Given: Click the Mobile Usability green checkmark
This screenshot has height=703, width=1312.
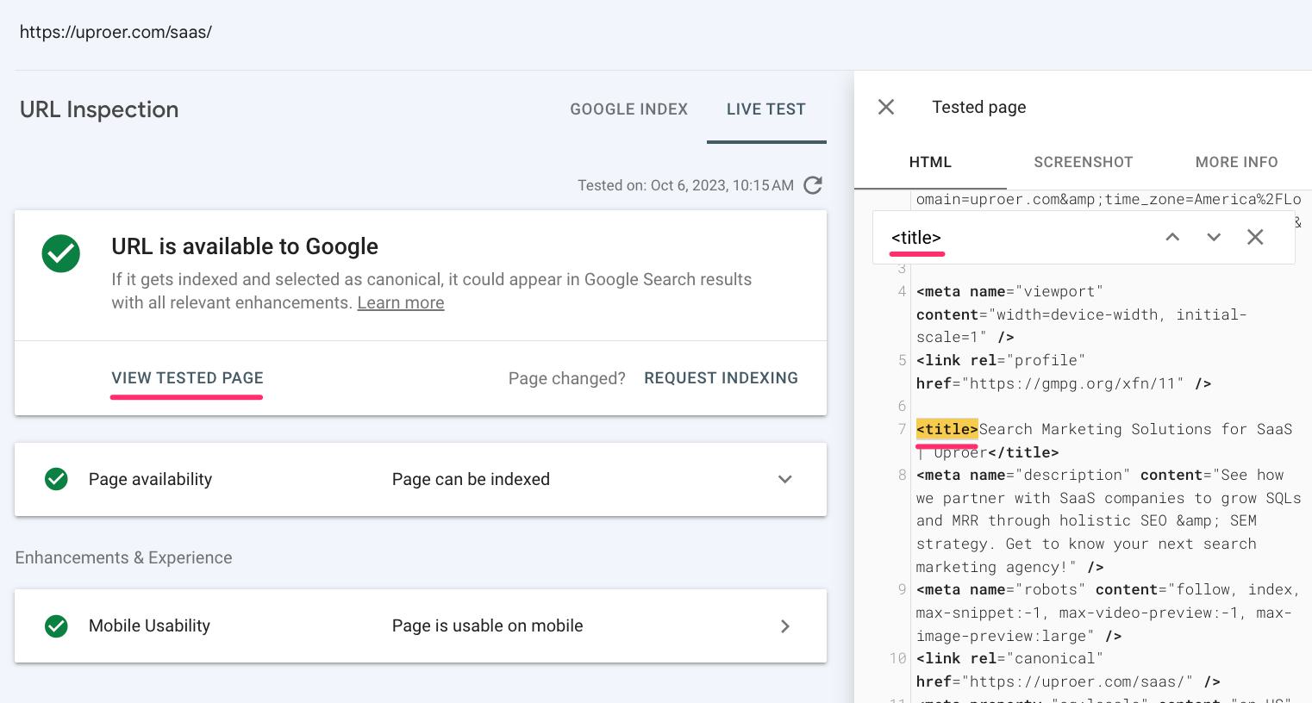Looking at the screenshot, I should click(x=56, y=626).
